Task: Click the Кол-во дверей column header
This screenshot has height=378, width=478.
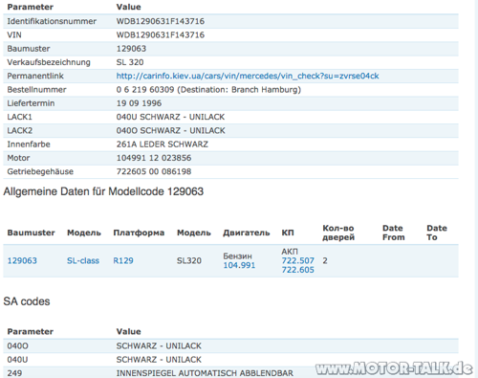Action: 338,233
